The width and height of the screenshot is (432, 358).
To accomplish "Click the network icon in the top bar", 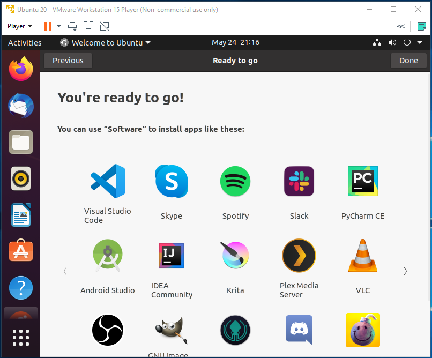I will tap(377, 42).
